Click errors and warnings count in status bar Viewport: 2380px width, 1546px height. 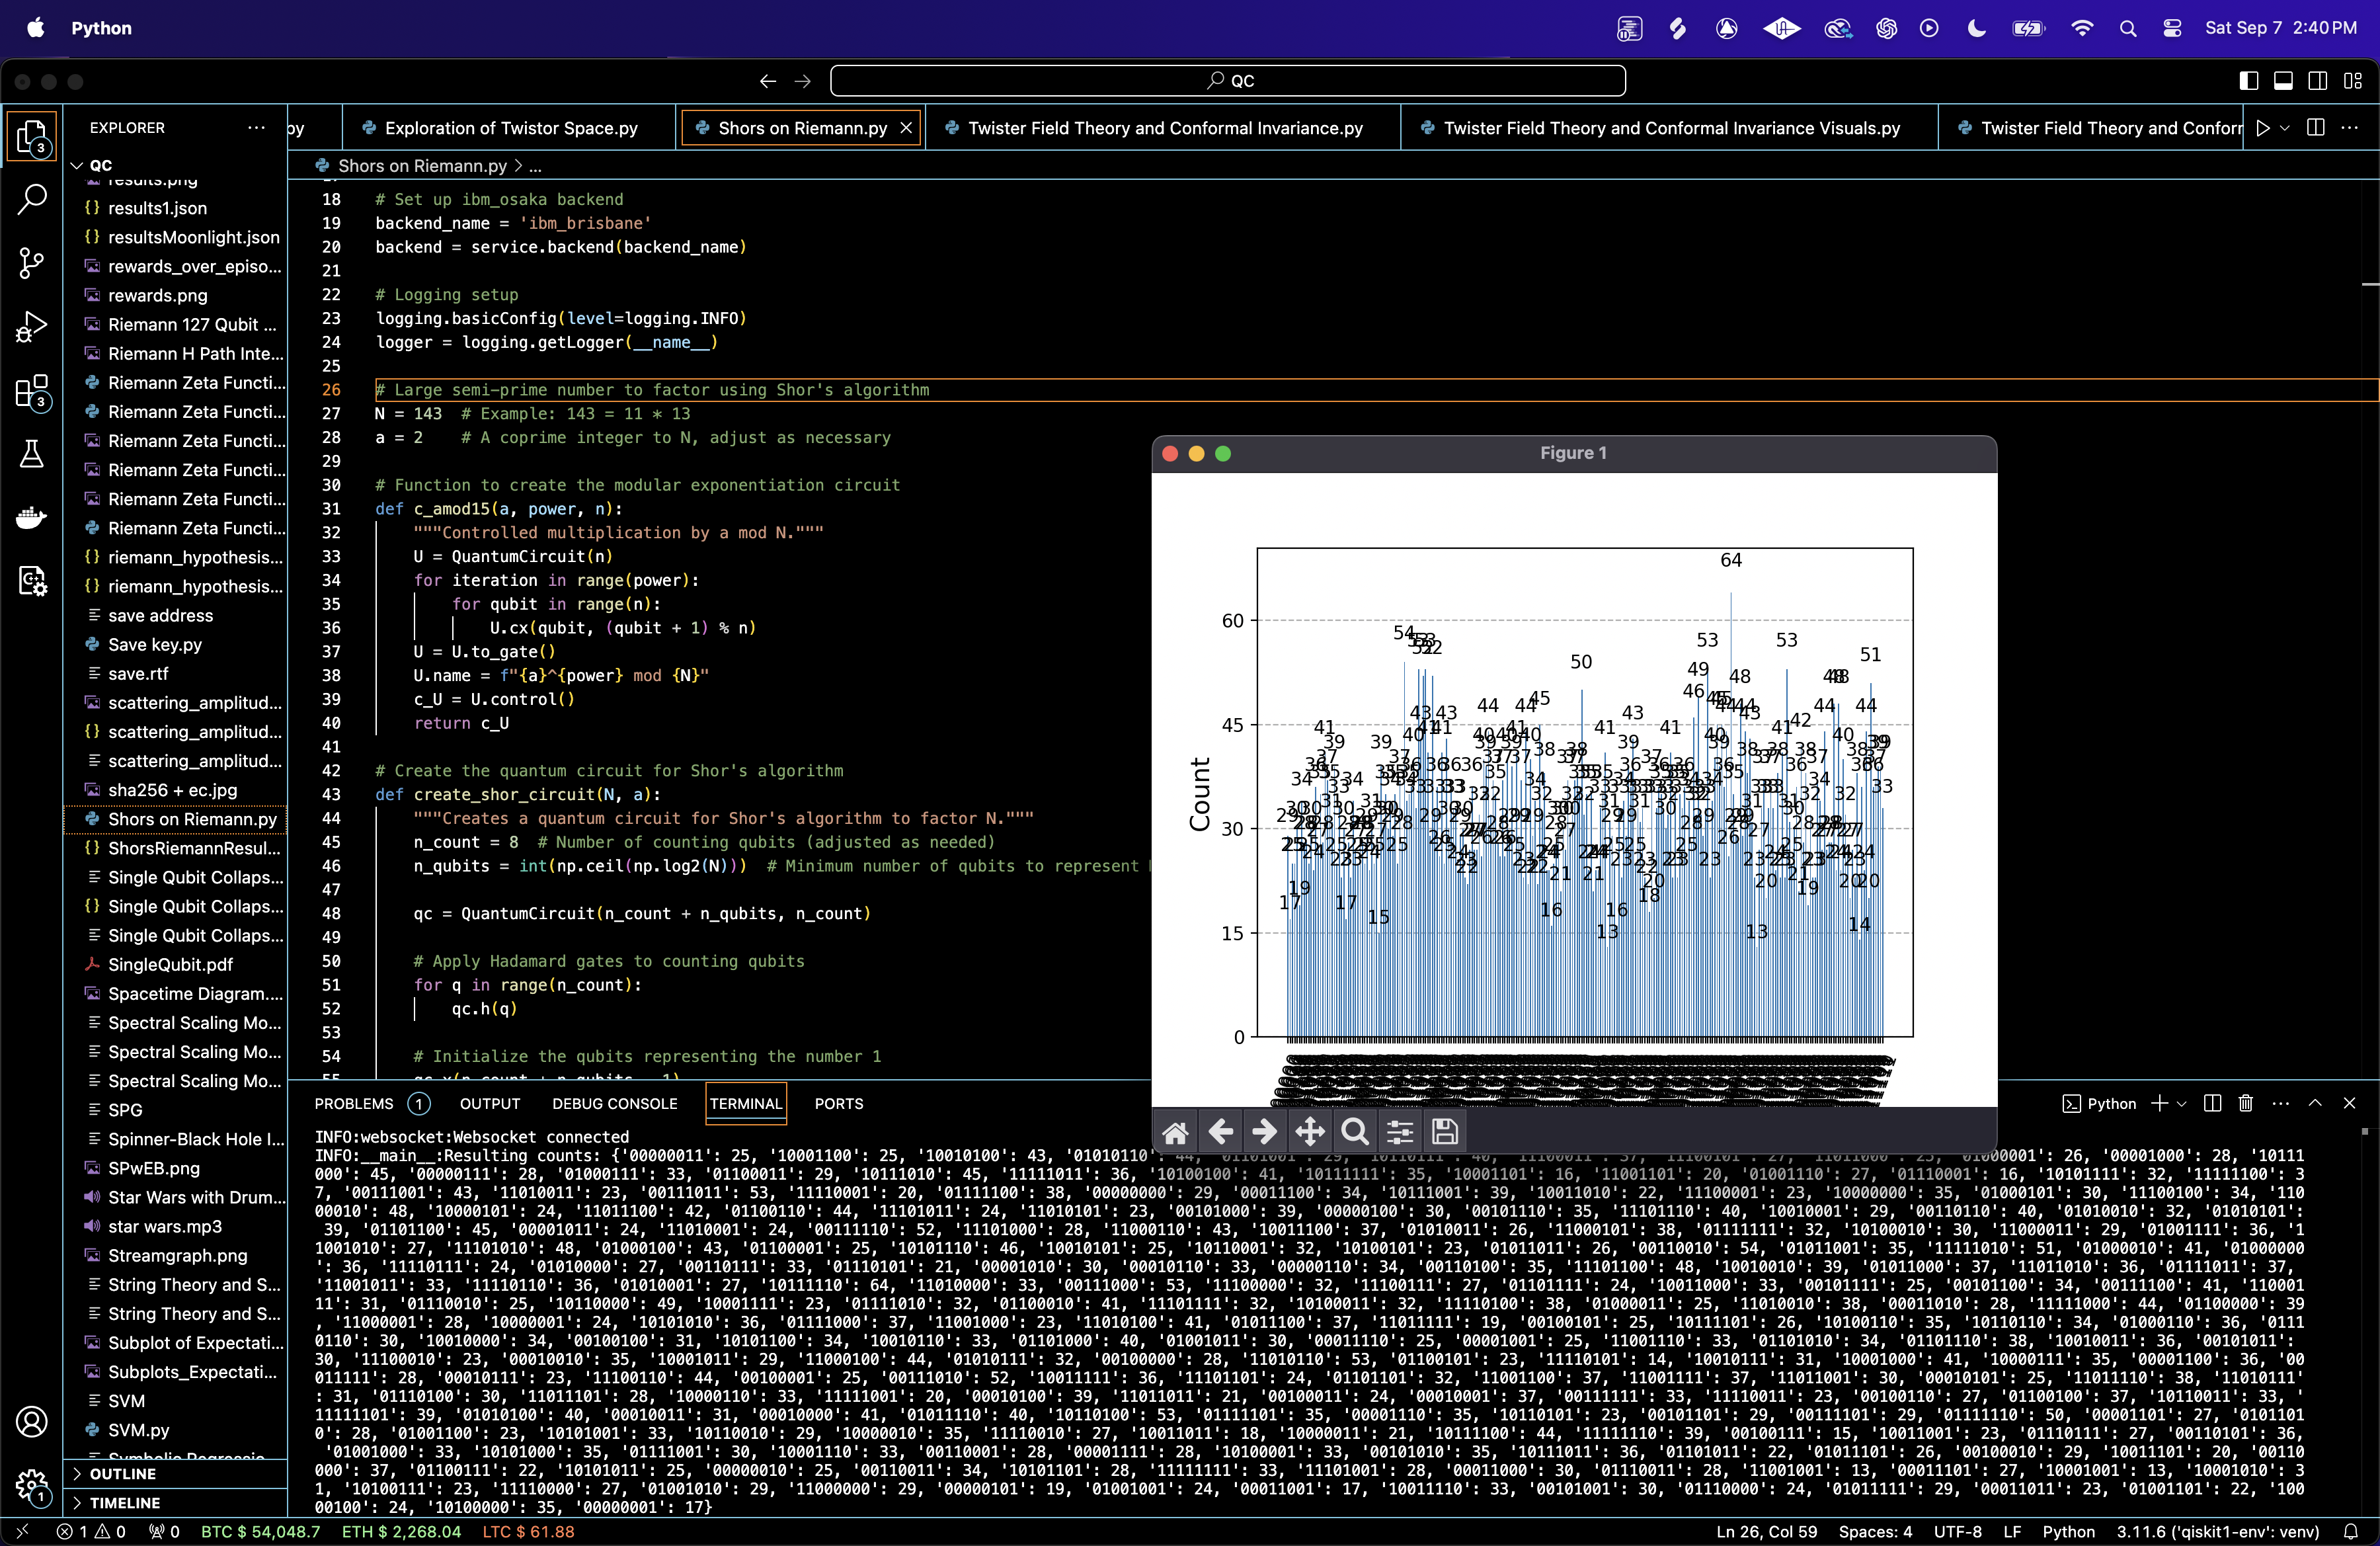click(91, 1532)
